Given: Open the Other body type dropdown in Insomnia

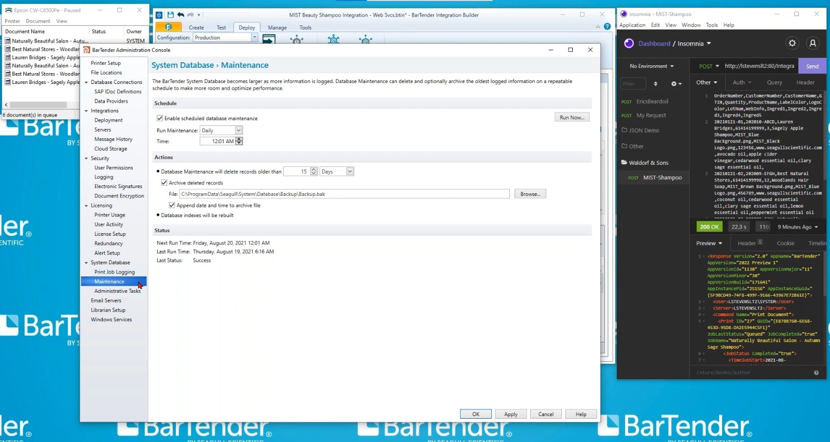Looking at the screenshot, I should pyautogui.click(x=707, y=82).
